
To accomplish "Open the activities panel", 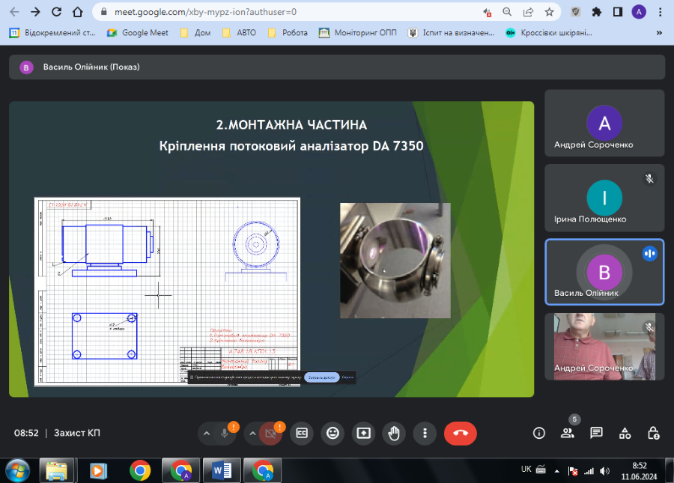I will (625, 433).
